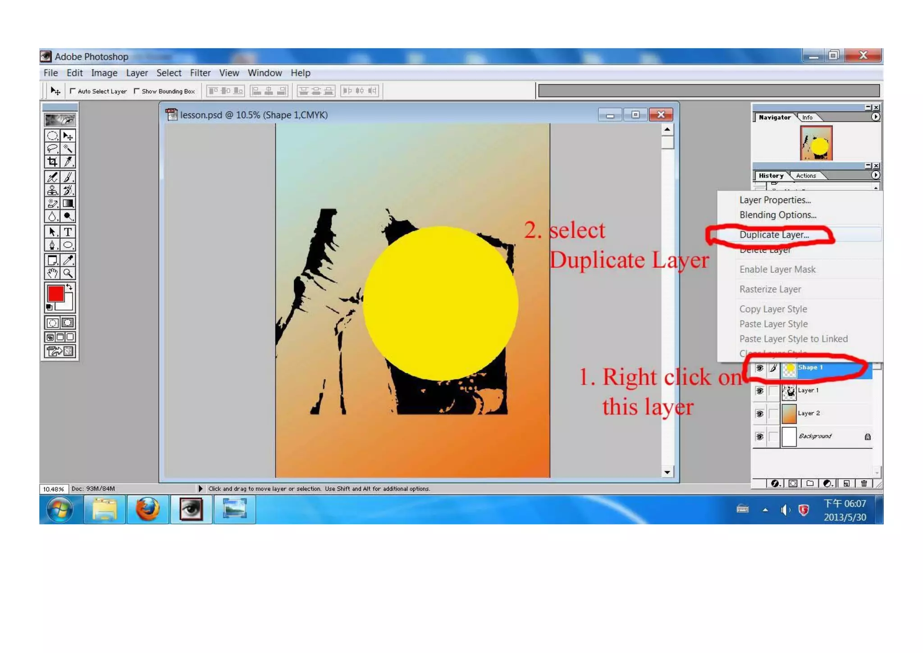
Task: Click the Navigator preview thumbnail
Action: pos(816,143)
